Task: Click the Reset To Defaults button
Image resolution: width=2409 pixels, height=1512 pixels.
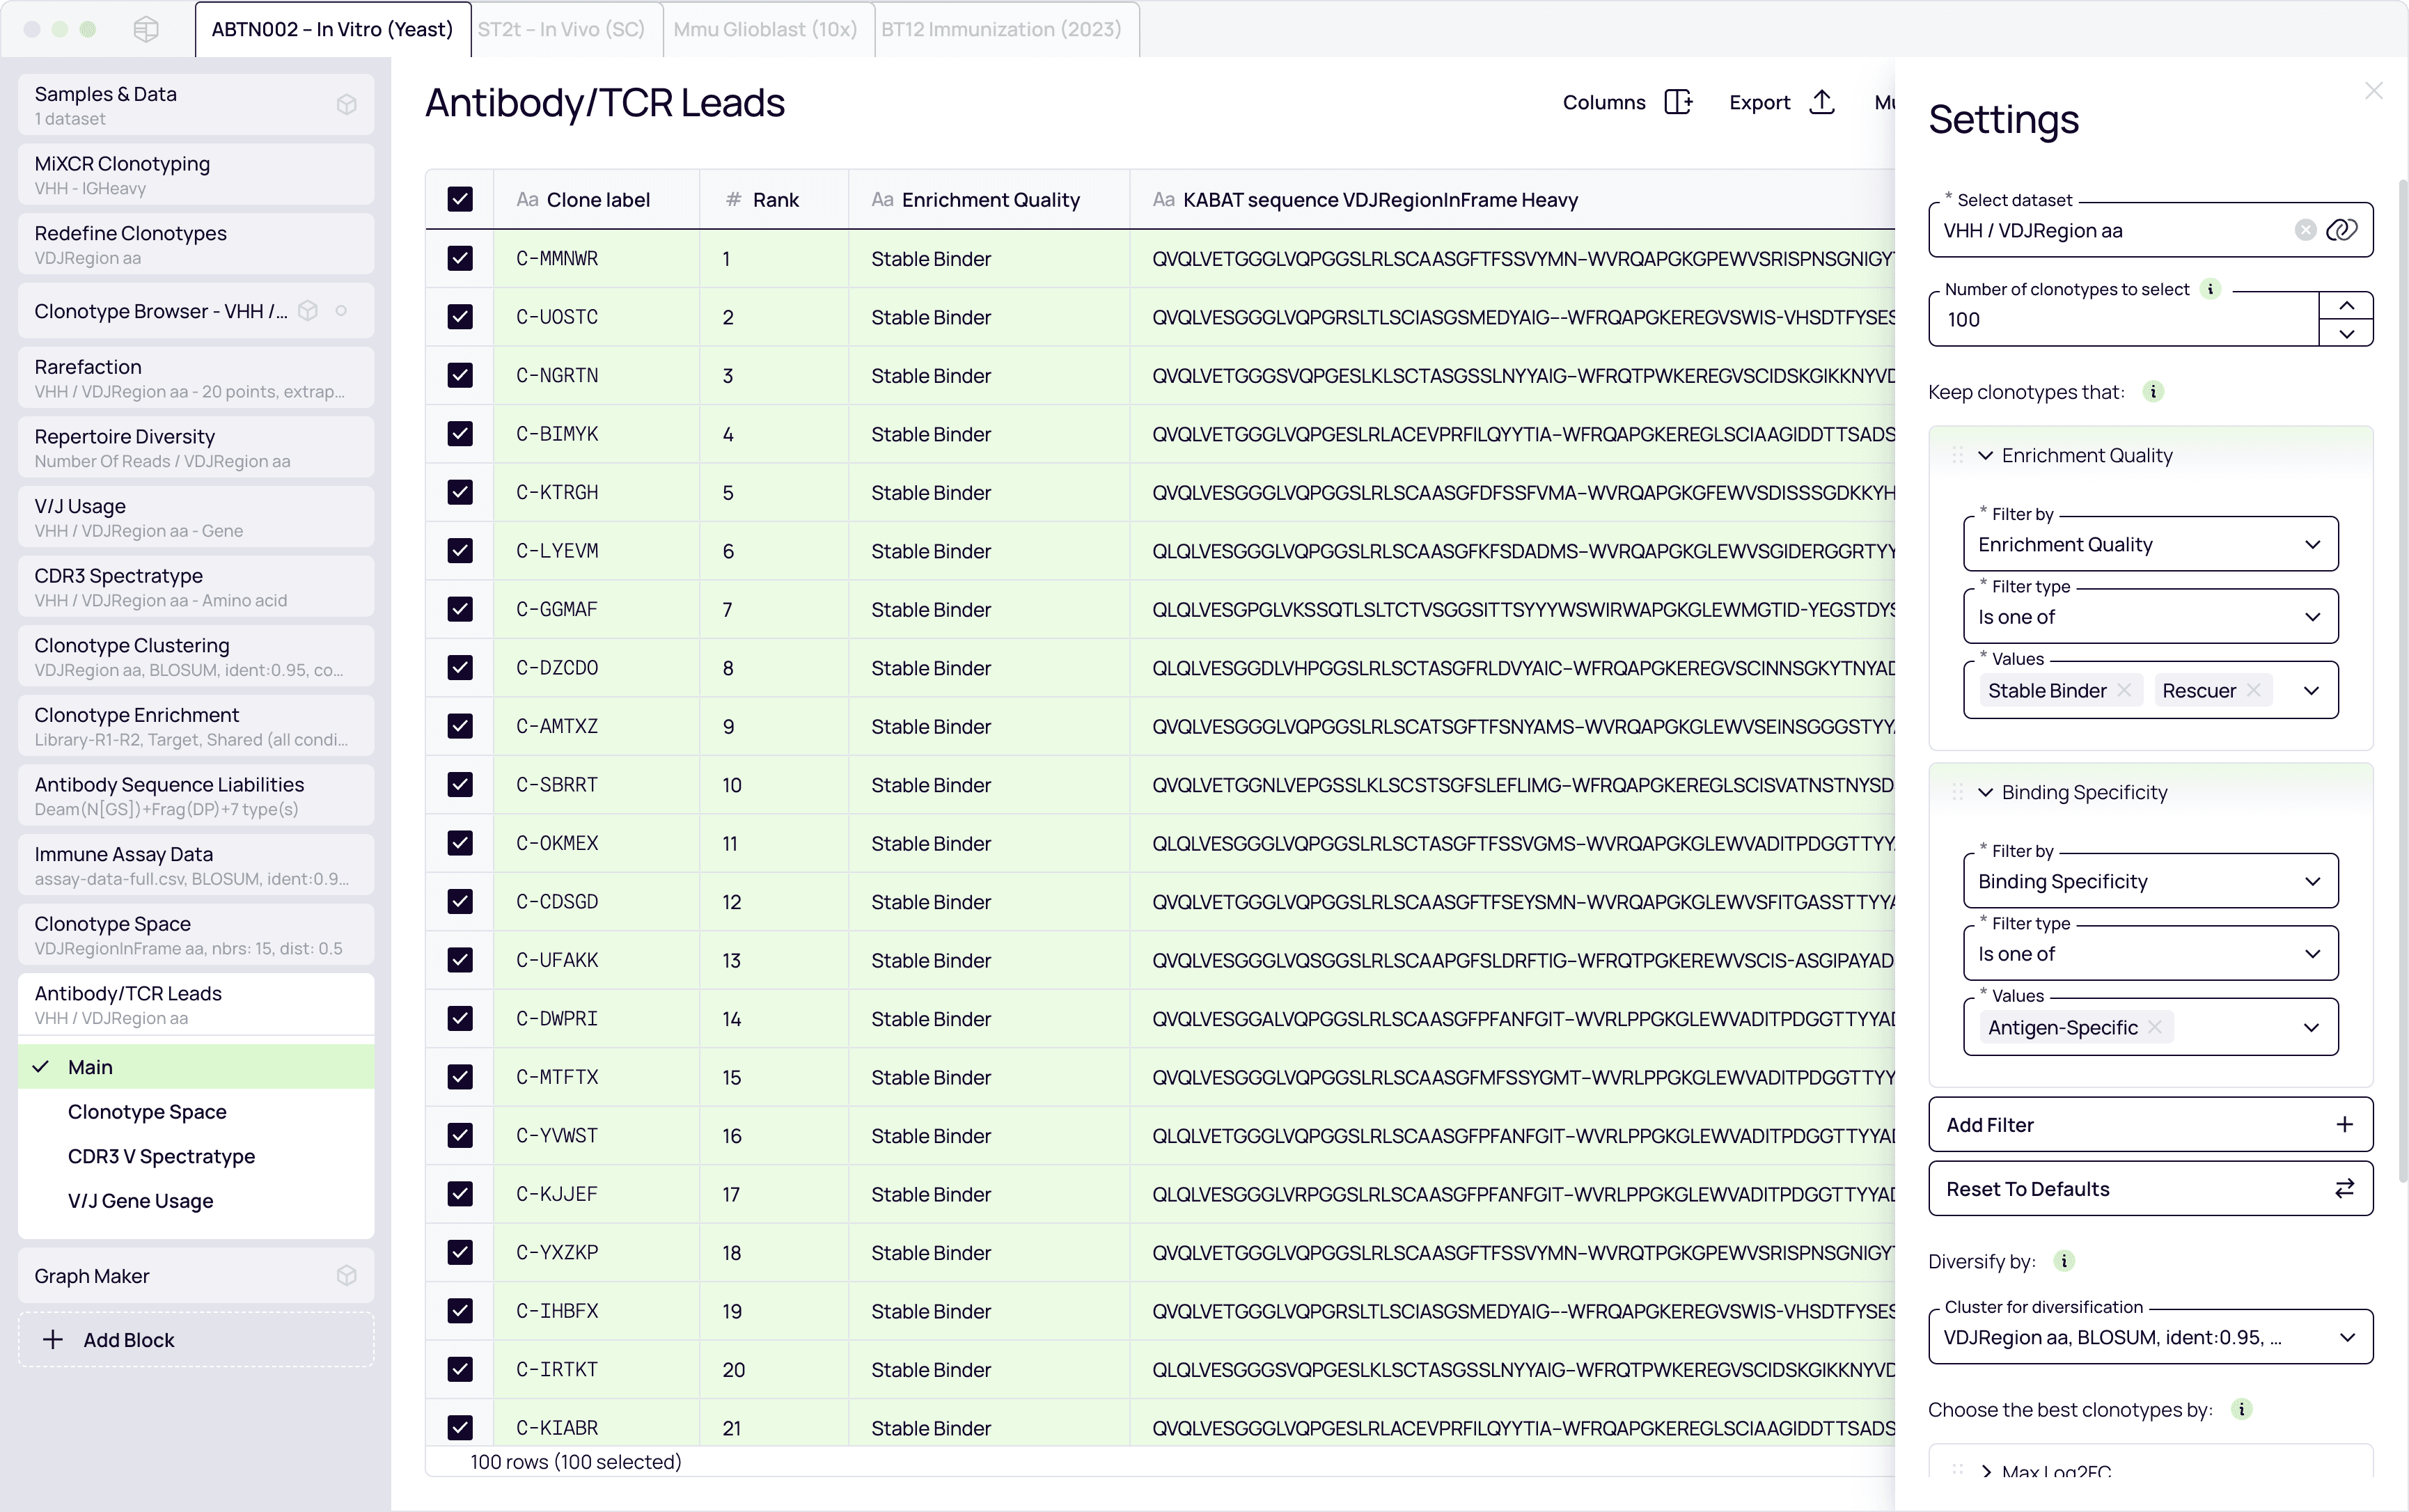Action: [2150, 1189]
